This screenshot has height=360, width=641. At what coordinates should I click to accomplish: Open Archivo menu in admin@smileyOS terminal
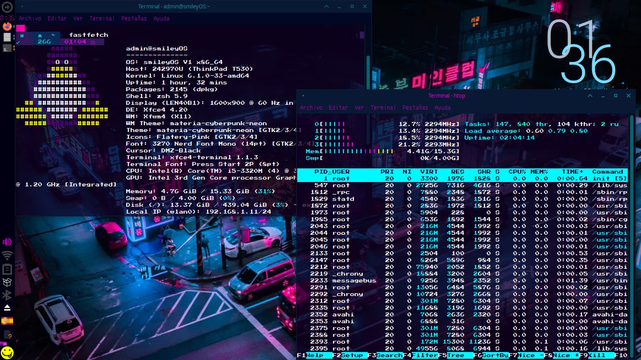click(30, 18)
